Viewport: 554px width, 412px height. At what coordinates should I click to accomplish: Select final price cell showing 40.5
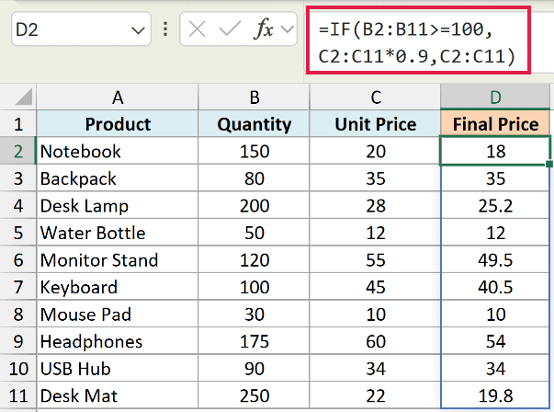495,286
